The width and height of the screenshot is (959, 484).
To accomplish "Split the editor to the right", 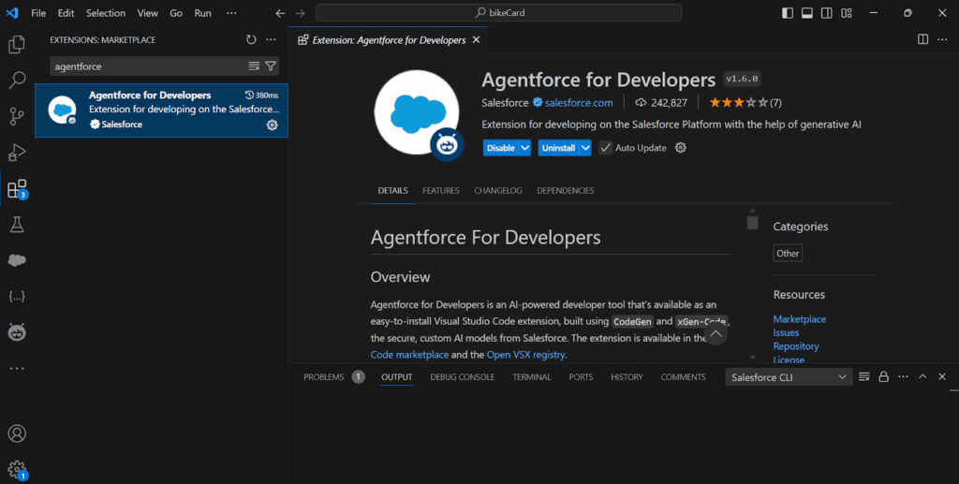I will 922,39.
